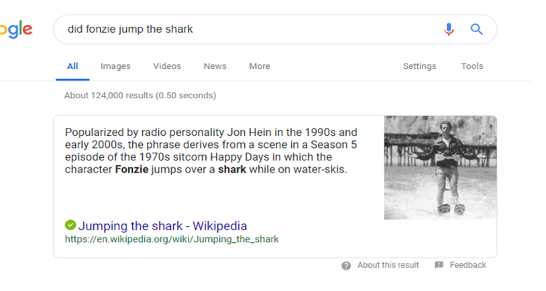Image resolution: width=546 pixels, height=291 pixels.
Task: Open the Settings dropdown
Action: 419,66
